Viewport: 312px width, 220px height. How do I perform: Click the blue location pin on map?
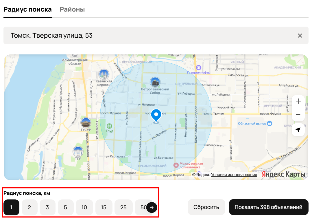(x=156, y=116)
